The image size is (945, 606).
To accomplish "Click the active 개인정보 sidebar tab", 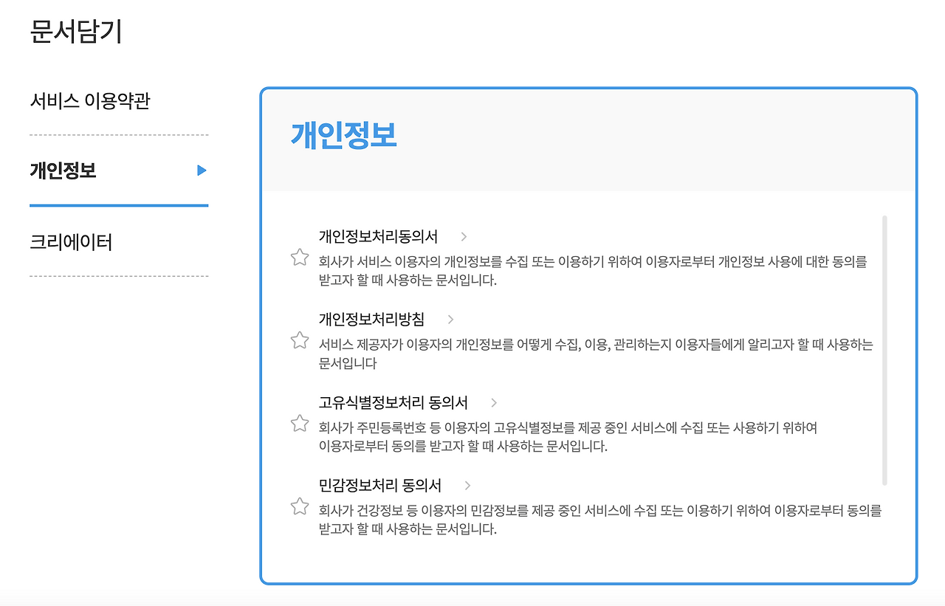I will [x=61, y=171].
